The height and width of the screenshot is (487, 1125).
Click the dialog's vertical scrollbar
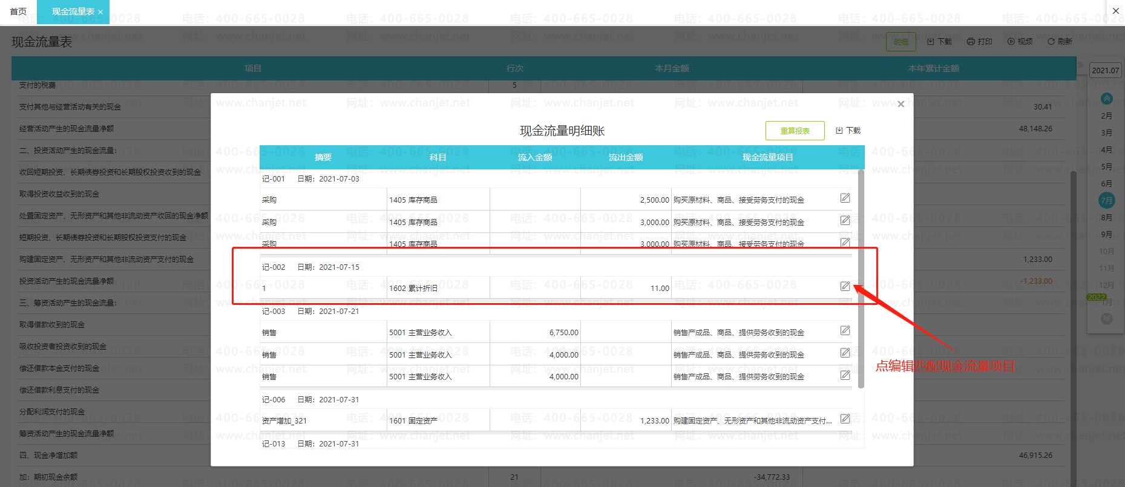861,279
